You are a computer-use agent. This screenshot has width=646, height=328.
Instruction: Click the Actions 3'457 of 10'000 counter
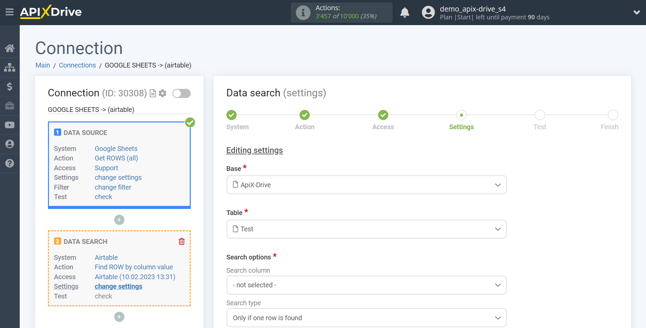point(346,16)
